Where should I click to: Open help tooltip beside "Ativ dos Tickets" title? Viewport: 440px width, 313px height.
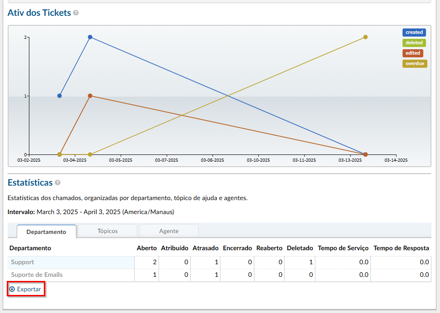(x=76, y=13)
